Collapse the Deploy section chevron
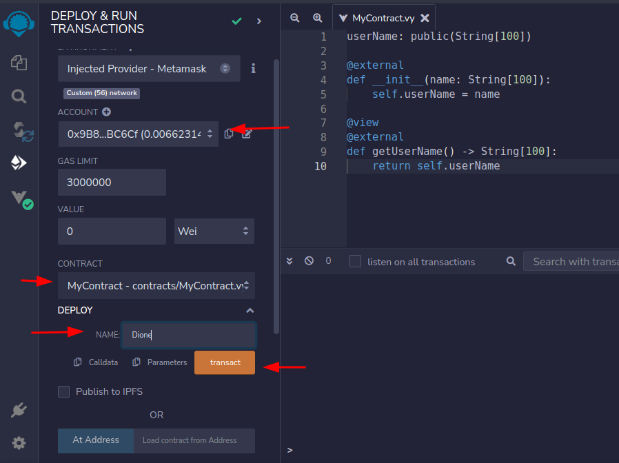Viewport: 619px width, 463px height. (x=250, y=311)
